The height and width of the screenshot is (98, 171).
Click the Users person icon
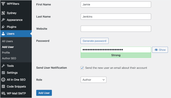pyautogui.click(x=3, y=34)
